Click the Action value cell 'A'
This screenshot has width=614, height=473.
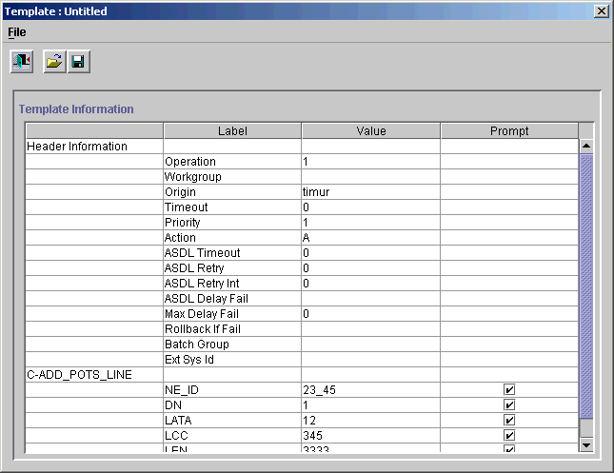(x=371, y=238)
